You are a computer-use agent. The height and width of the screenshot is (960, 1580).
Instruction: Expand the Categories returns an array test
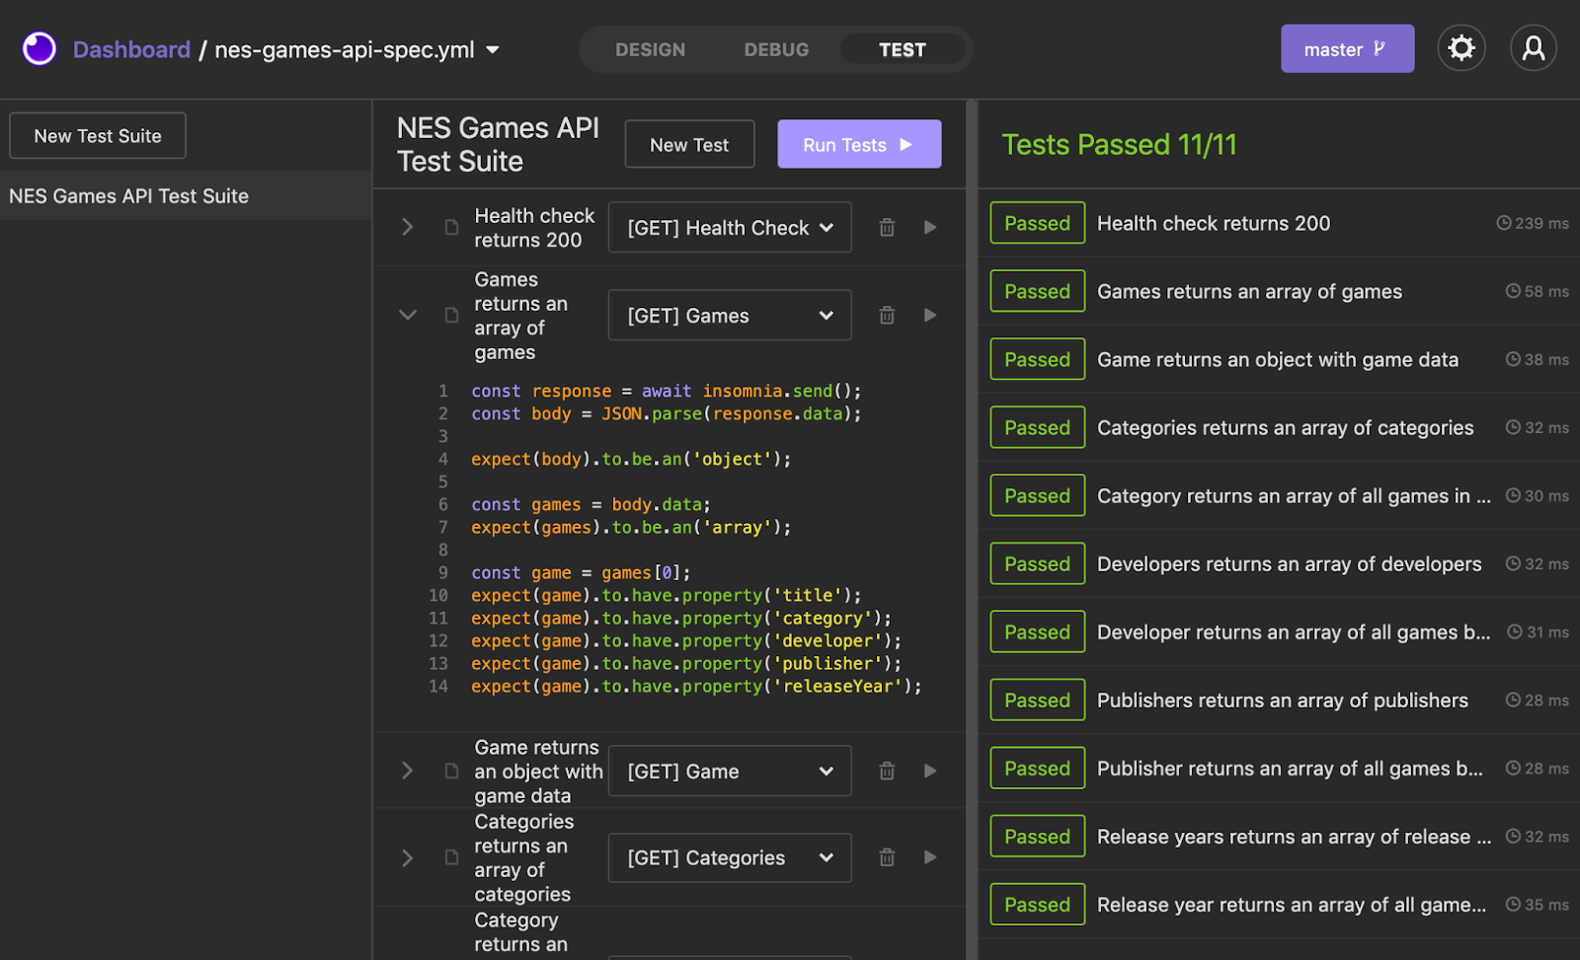click(407, 857)
